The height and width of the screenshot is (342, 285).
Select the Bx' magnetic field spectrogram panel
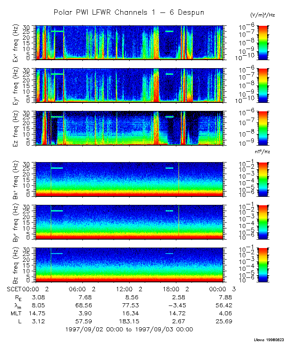click(129, 179)
